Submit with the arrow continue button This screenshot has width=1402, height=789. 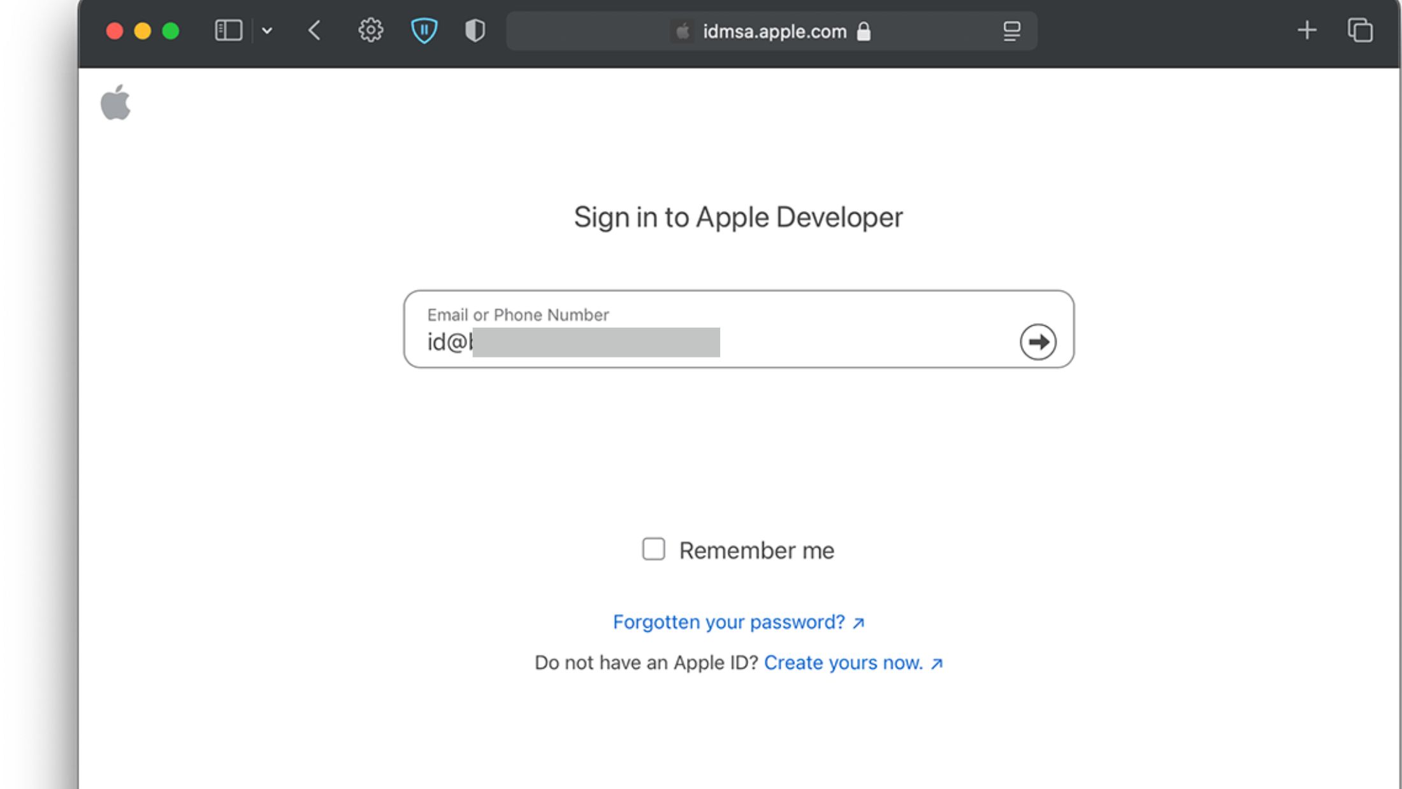coord(1038,342)
